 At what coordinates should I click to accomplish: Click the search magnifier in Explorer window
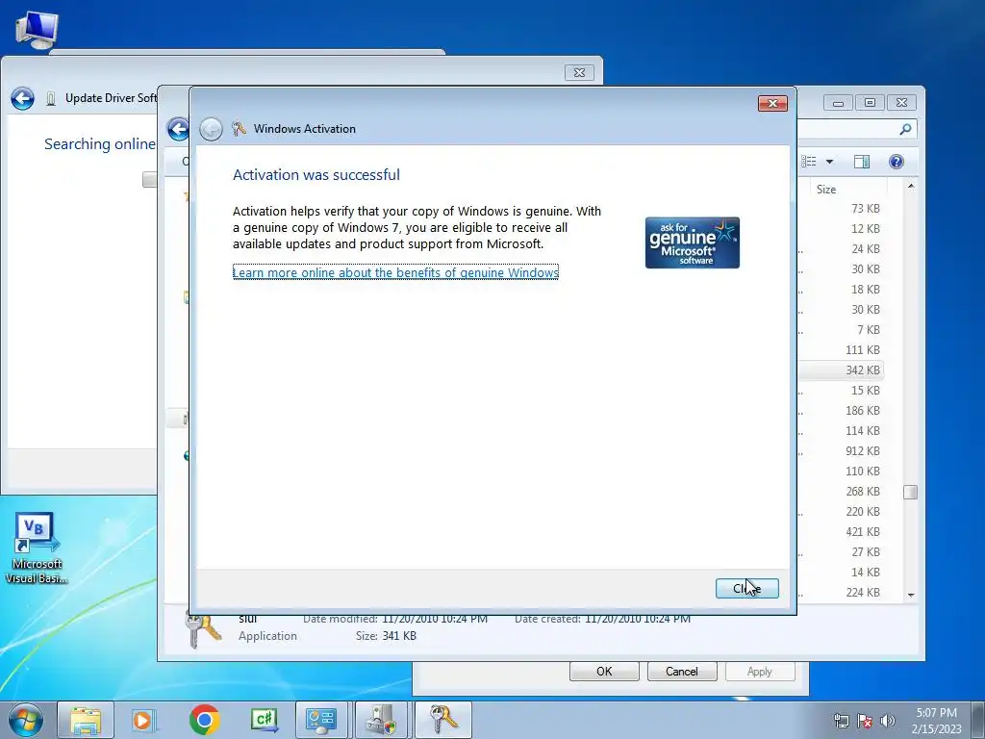905,130
